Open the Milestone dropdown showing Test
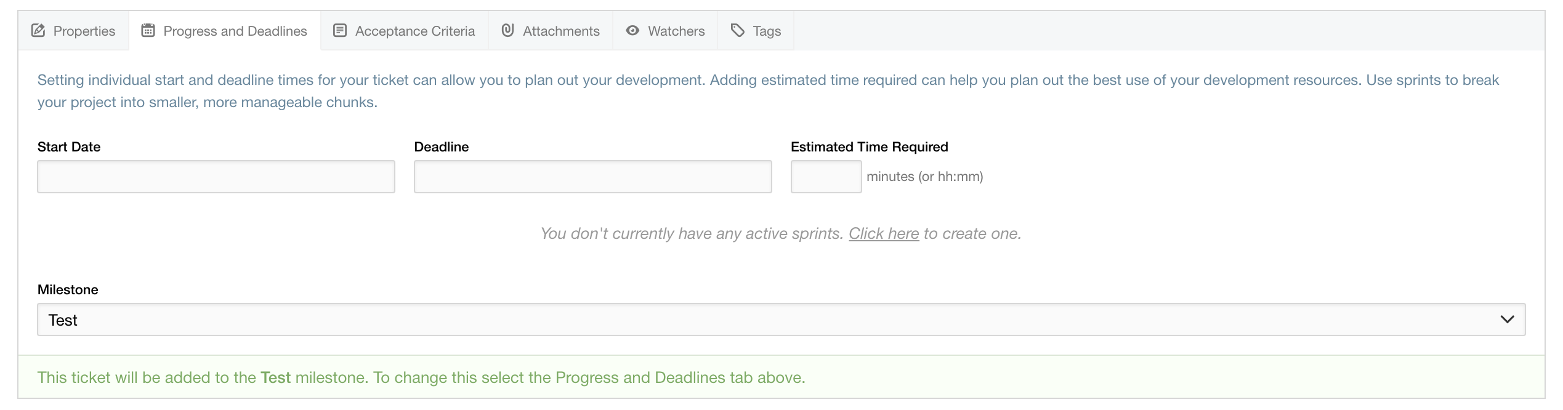The height and width of the screenshot is (410, 1563). pyautogui.click(x=781, y=320)
